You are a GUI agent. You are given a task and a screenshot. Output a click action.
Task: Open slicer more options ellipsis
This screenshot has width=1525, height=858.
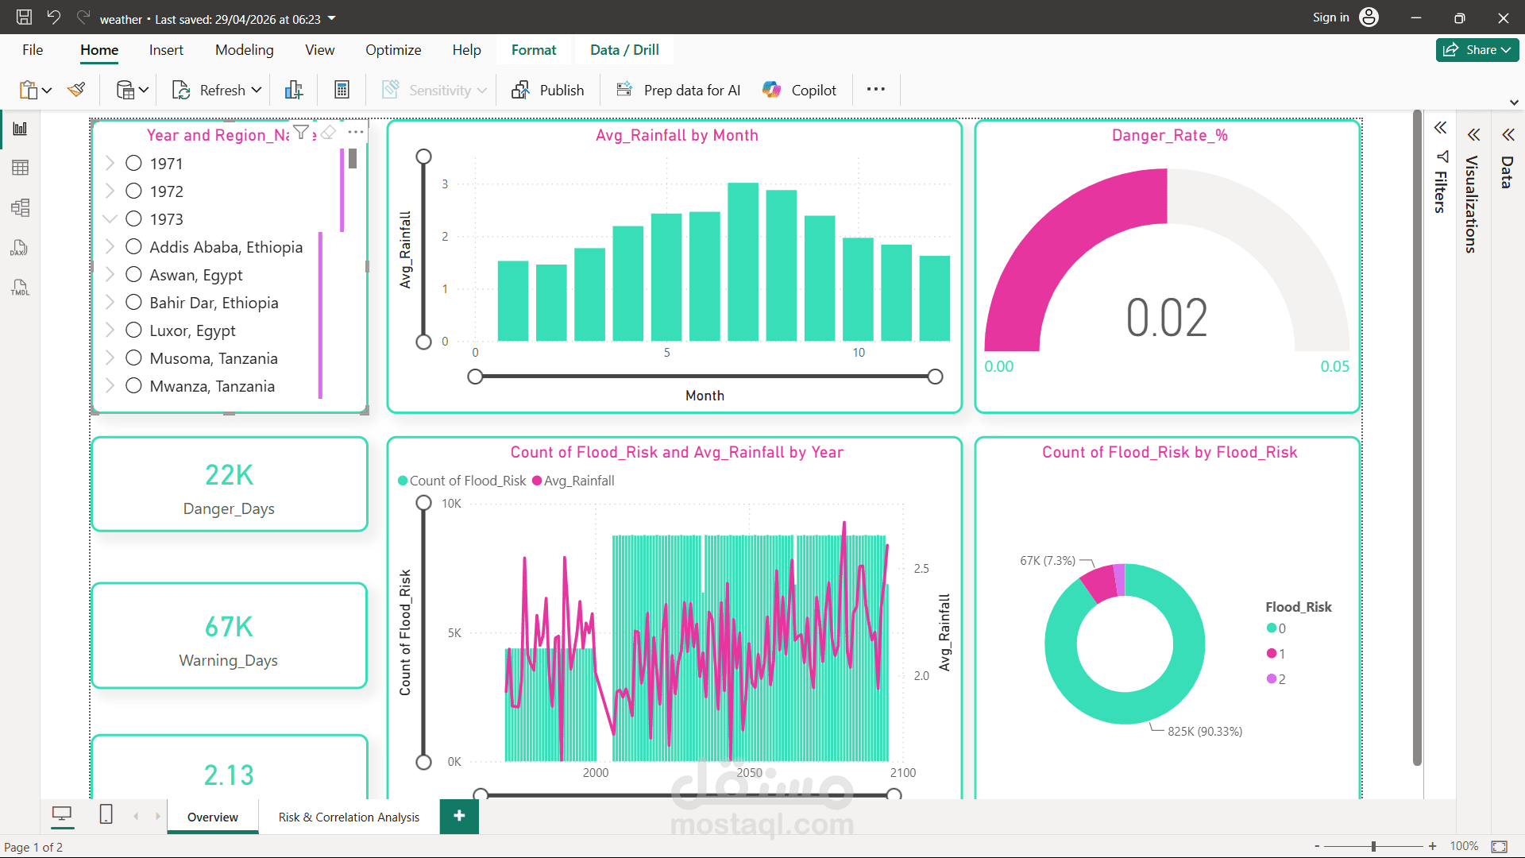coord(356,132)
